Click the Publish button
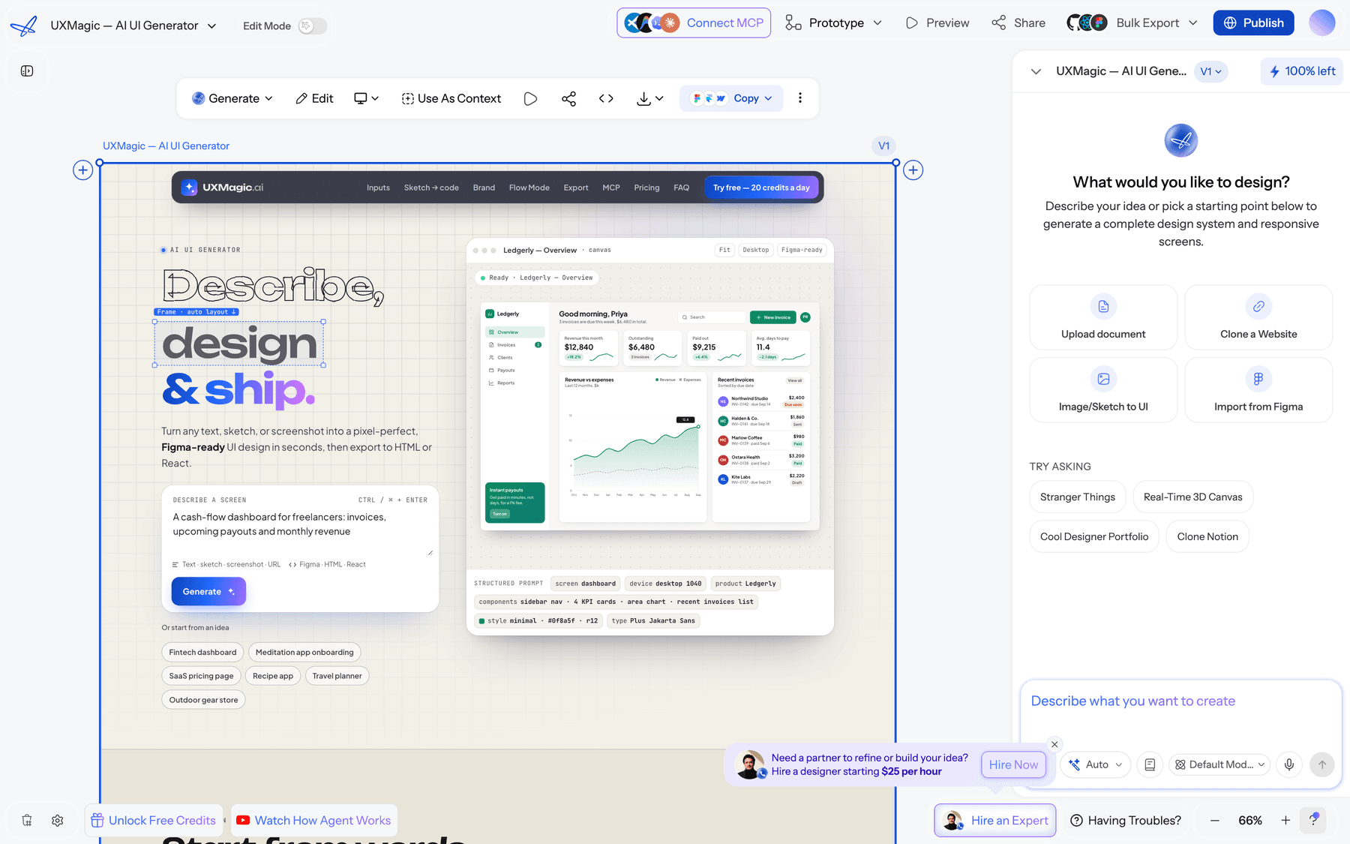The width and height of the screenshot is (1350, 844). pos(1253,23)
